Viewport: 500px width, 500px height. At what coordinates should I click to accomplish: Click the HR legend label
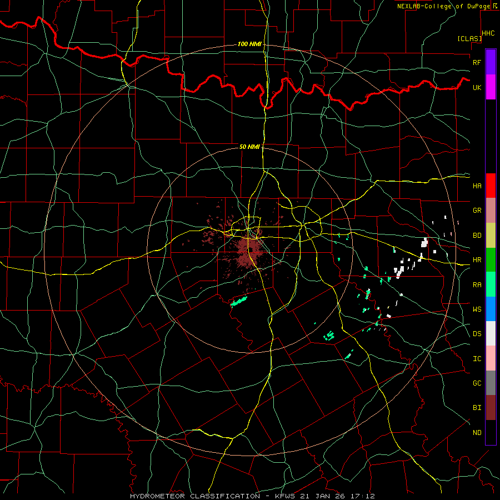477,260
